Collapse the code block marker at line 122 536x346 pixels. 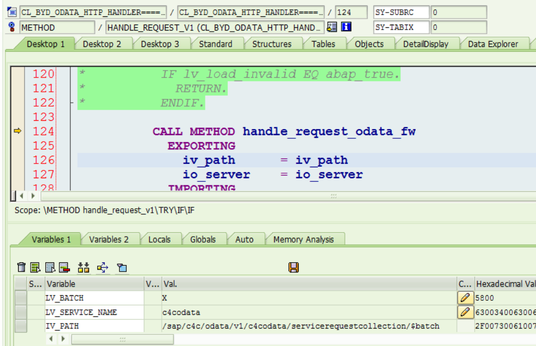click(72, 102)
